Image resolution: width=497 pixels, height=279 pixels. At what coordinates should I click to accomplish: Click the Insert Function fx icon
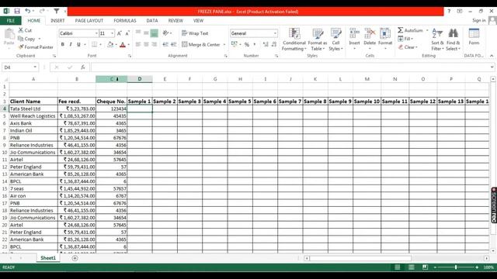[83, 67]
